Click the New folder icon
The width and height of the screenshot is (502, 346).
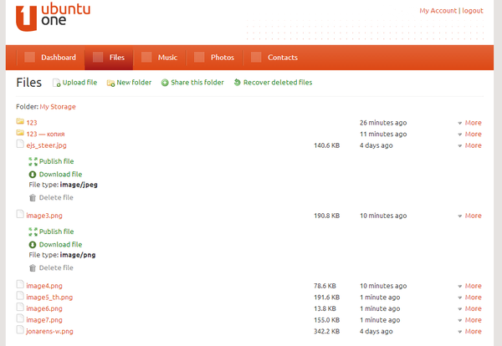coord(110,83)
